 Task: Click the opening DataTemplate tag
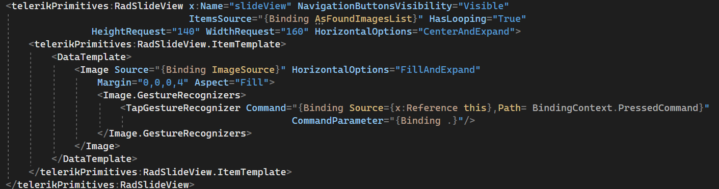(x=92, y=57)
